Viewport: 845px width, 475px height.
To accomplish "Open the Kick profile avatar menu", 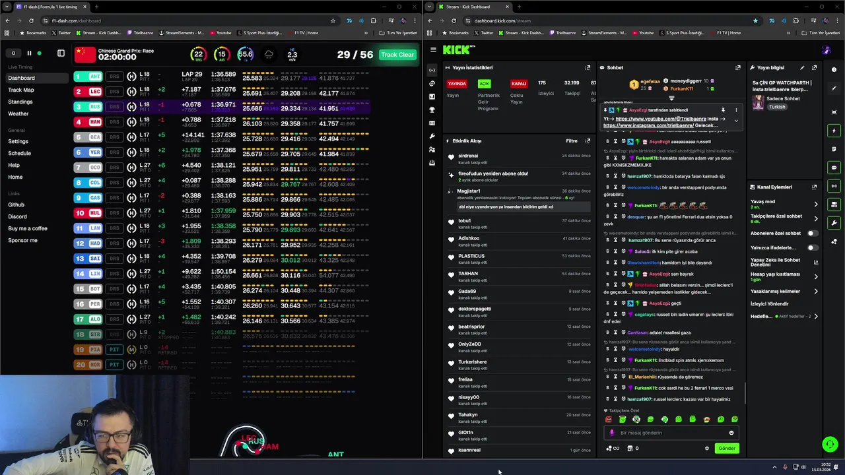I will (x=826, y=49).
